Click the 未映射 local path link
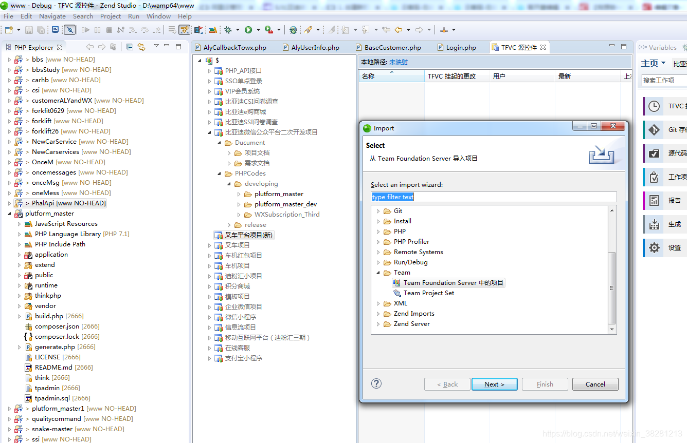This screenshot has height=443, width=687. coord(399,62)
